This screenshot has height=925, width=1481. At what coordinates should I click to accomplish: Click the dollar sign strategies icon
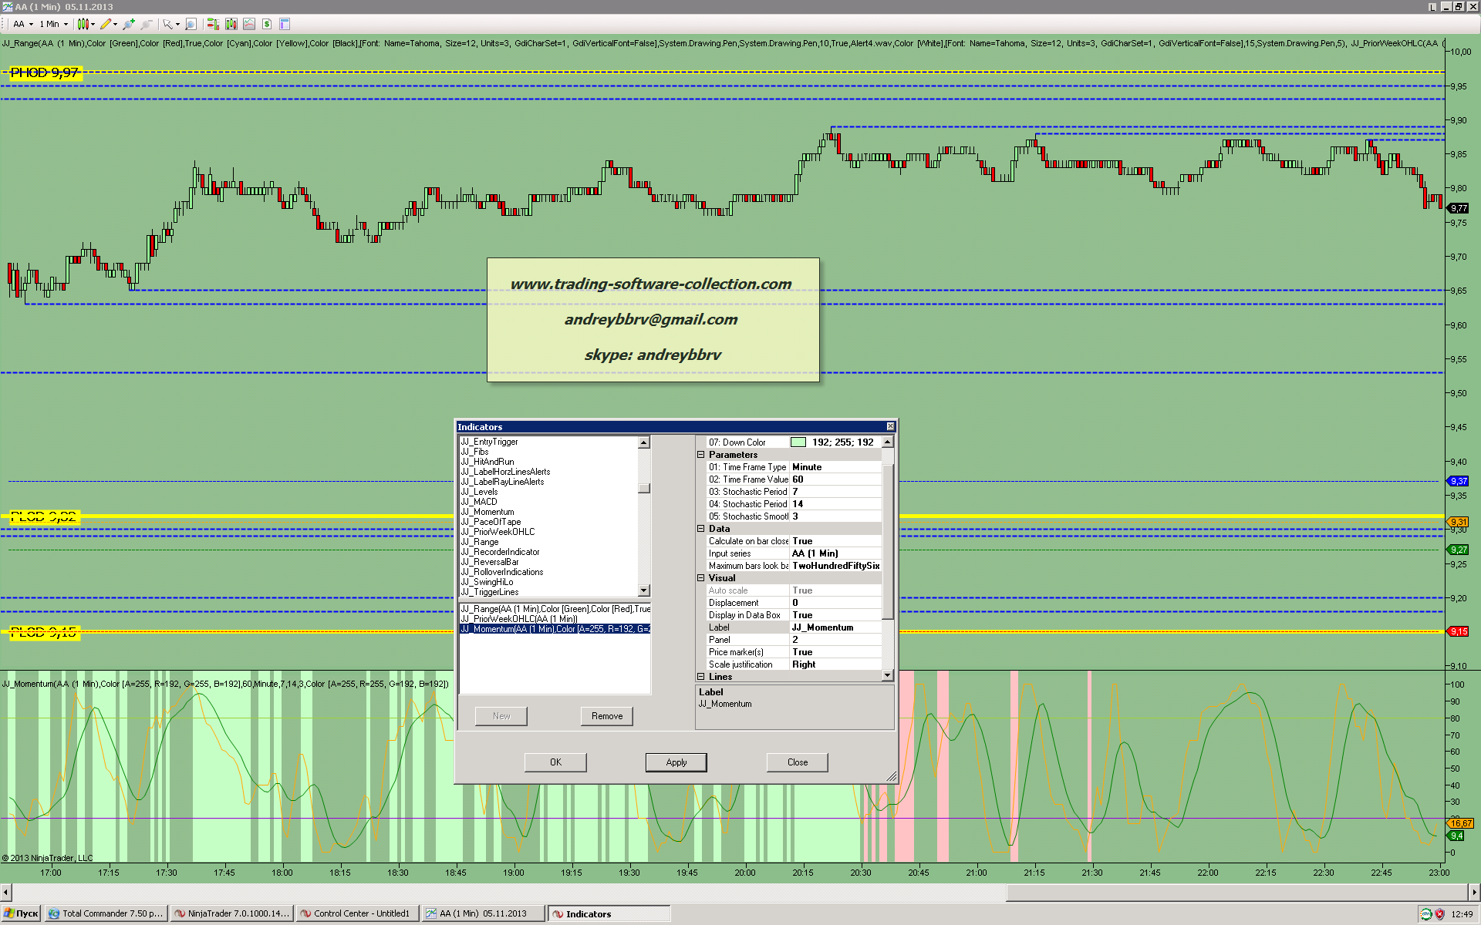266,24
